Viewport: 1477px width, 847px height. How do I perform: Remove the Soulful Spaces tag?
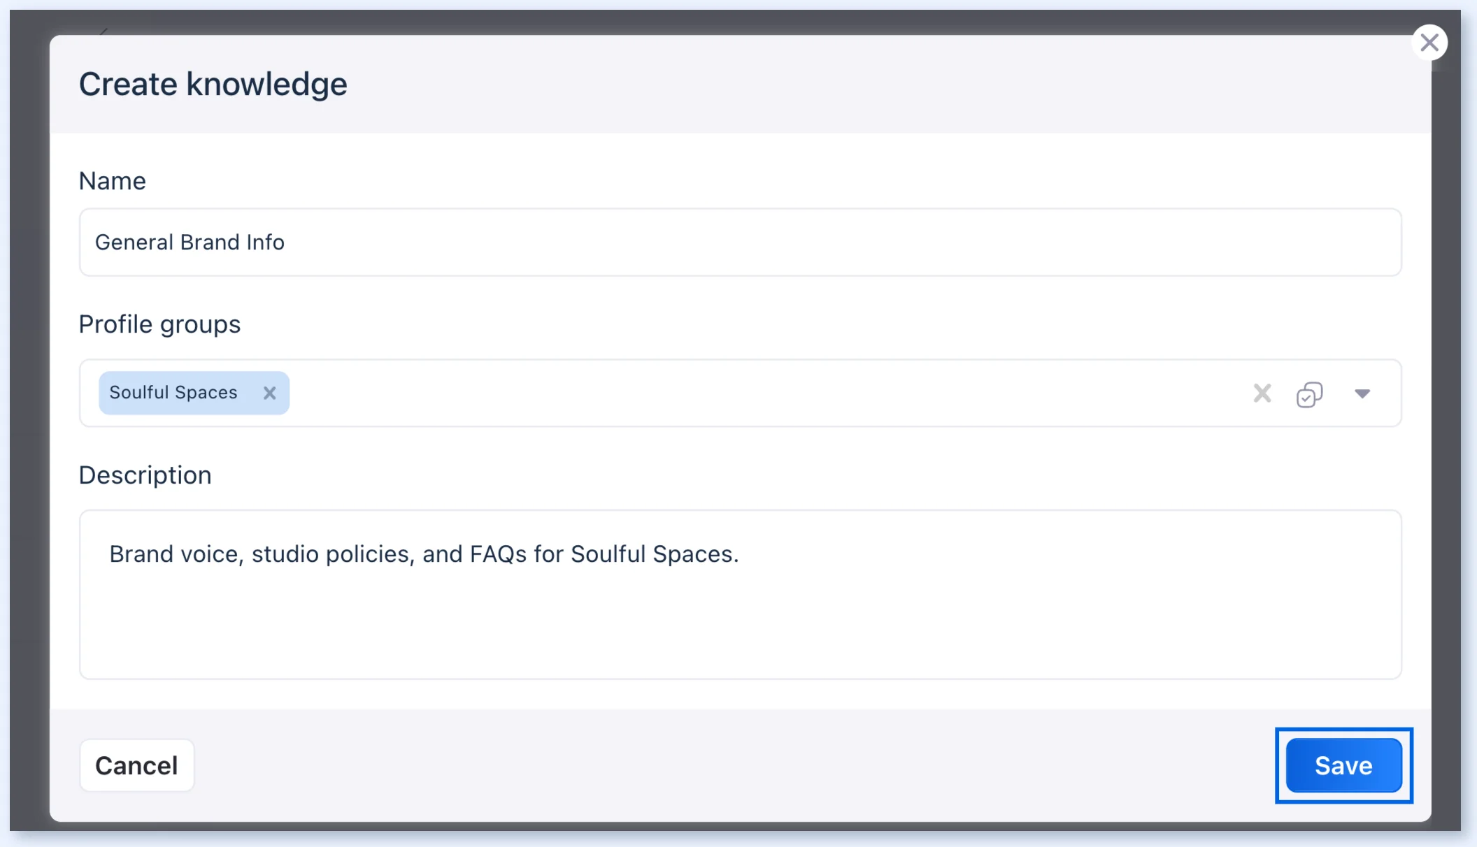tap(269, 393)
